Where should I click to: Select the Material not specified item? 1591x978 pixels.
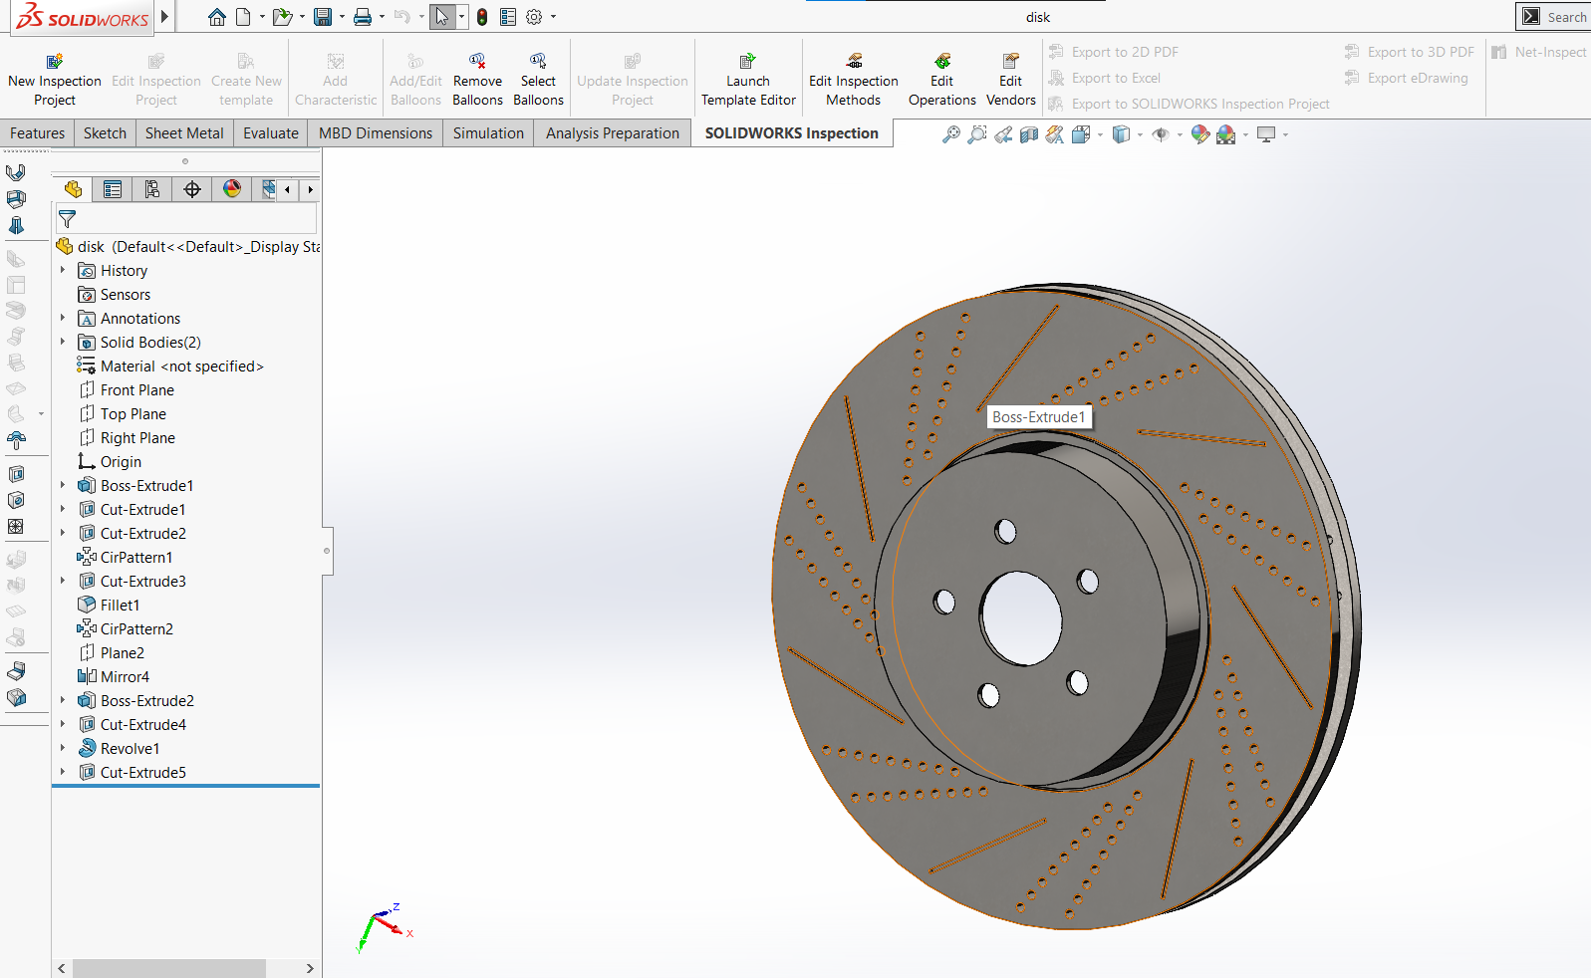[x=170, y=367]
